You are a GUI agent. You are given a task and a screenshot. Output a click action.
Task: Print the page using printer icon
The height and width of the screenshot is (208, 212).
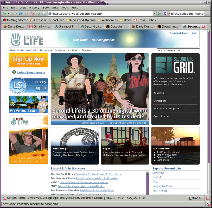pyautogui.click(x=44, y=14)
